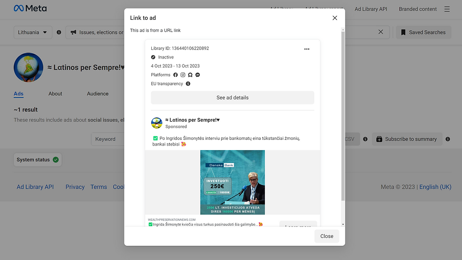Open the Latinos per Sempre page name link in ad
Image resolution: width=462 pixels, height=260 pixels.
pos(192,120)
